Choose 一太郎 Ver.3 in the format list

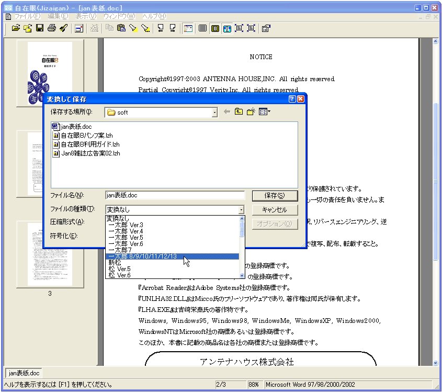tap(172, 225)
